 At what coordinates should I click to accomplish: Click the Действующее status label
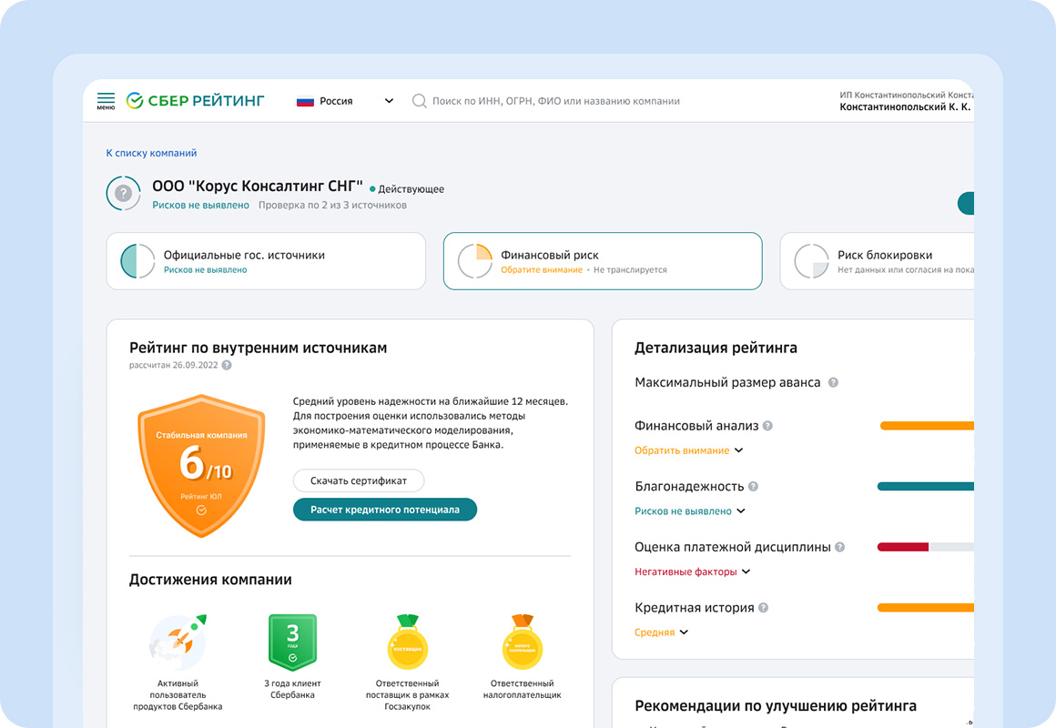coord(407,189)
